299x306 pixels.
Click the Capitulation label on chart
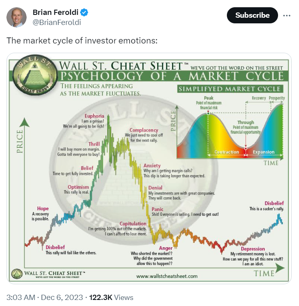tap(133, 223)
